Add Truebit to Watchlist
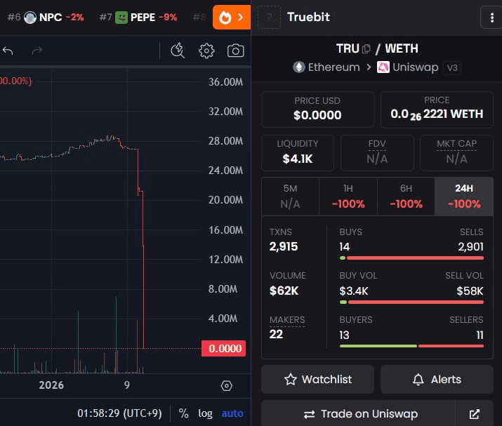502x426 pixels. (x=318, y=379)
